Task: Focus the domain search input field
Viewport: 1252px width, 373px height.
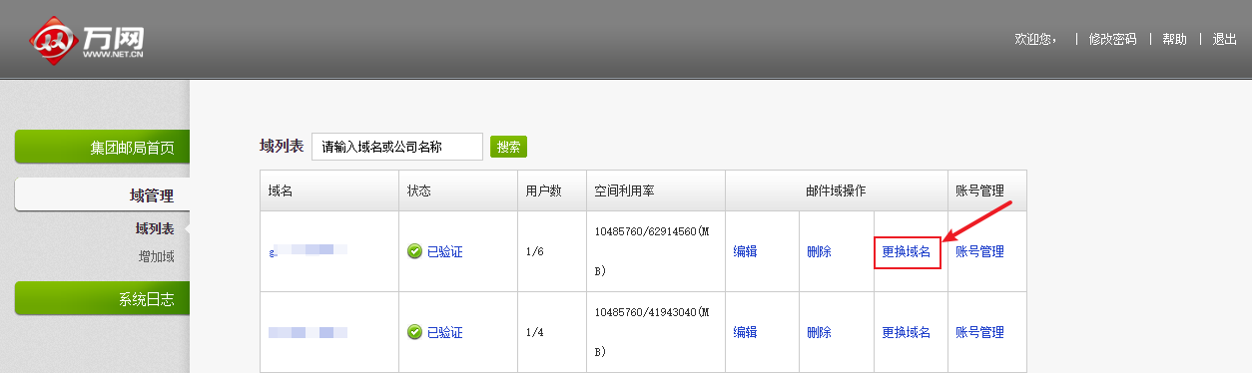Action: pyautogui.click(x=397, y=147)
